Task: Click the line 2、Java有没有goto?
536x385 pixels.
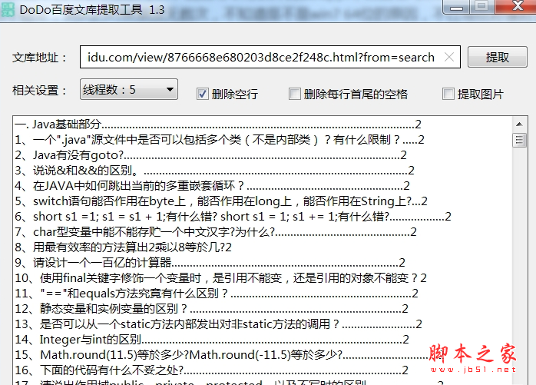Action: (210, 155)
